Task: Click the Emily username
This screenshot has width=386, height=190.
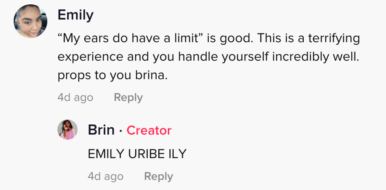Action: [x=75, y=15]
